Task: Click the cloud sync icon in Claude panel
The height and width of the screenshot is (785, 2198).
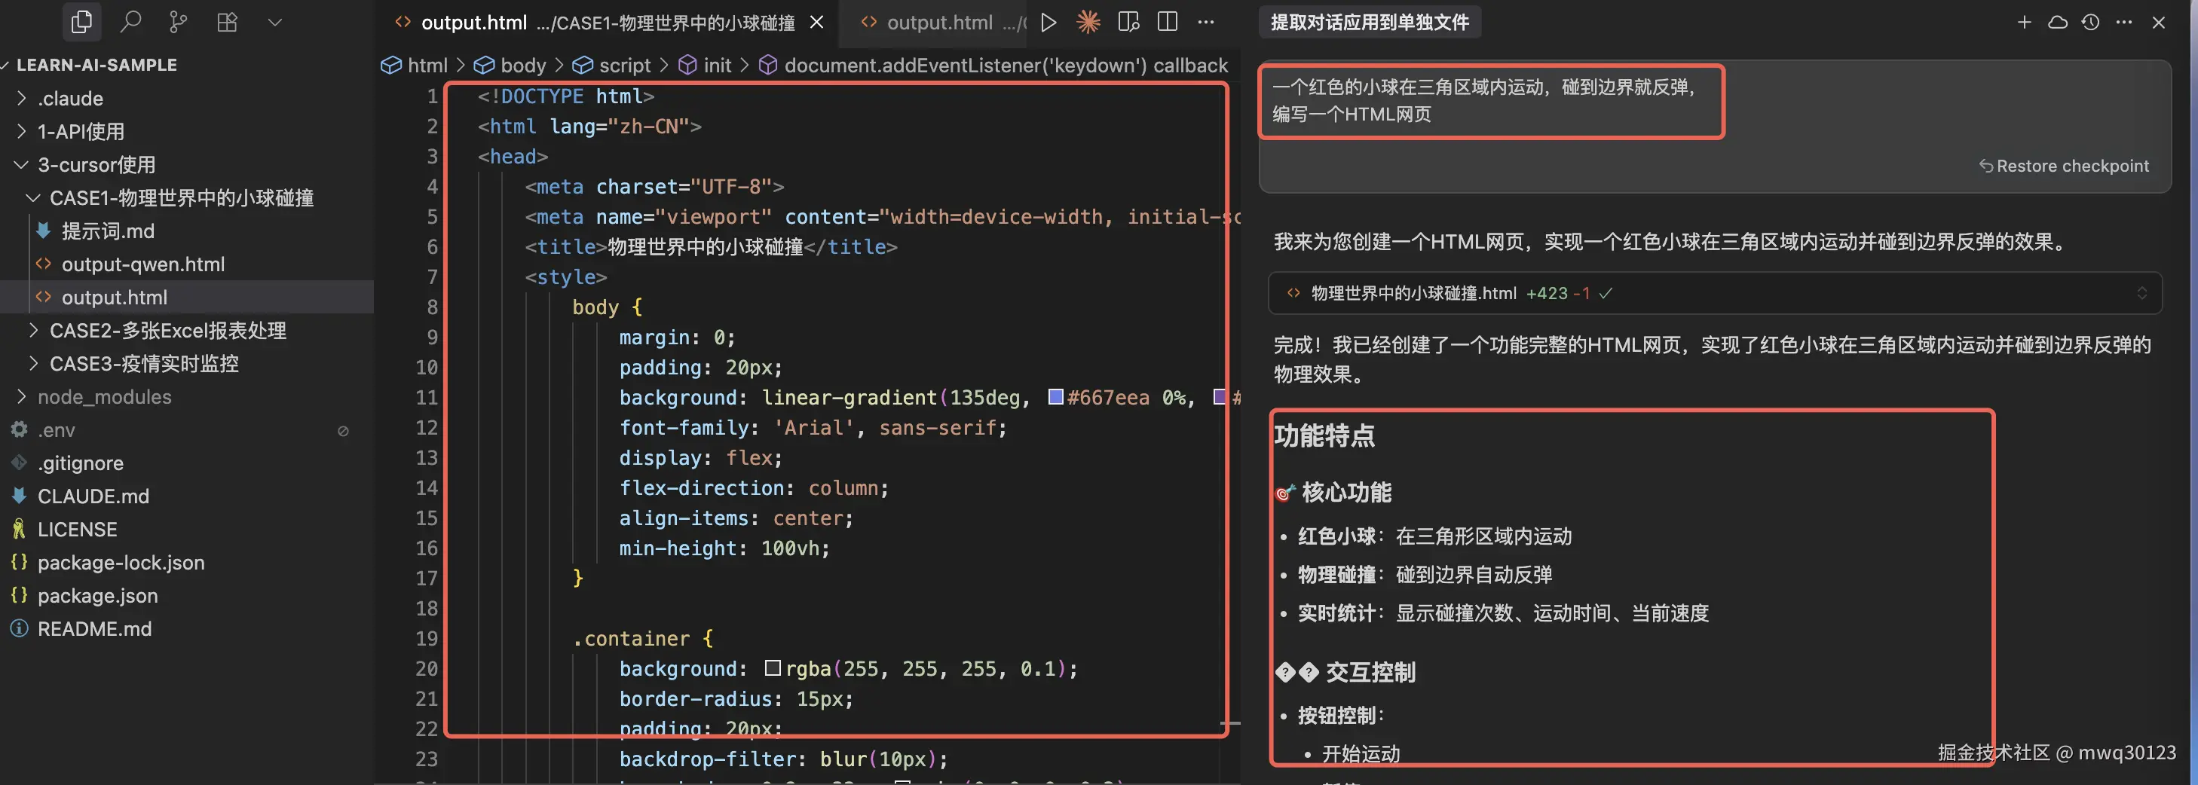Action: [2058, 22]
